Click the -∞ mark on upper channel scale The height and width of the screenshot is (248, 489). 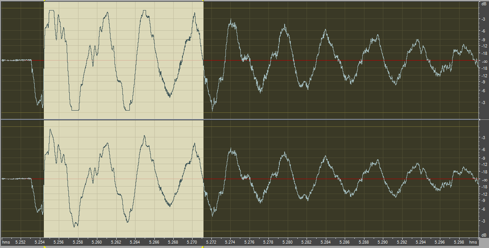coord(484,61)
